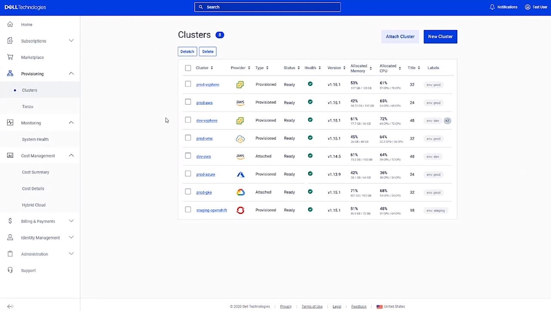Click the Notifications bell icon
Image resolution: width=551 pixels, height=311 pixels.
coord(492,7)
